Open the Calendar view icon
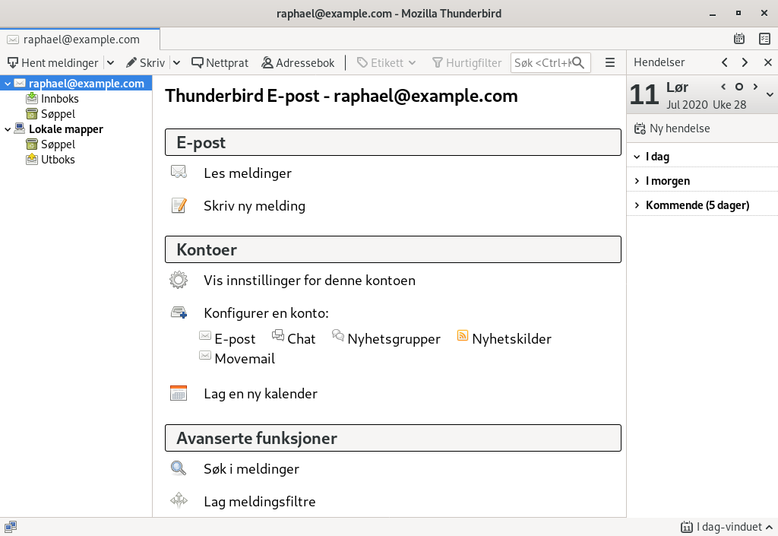The image size is (778, 536). coord(738,38)
